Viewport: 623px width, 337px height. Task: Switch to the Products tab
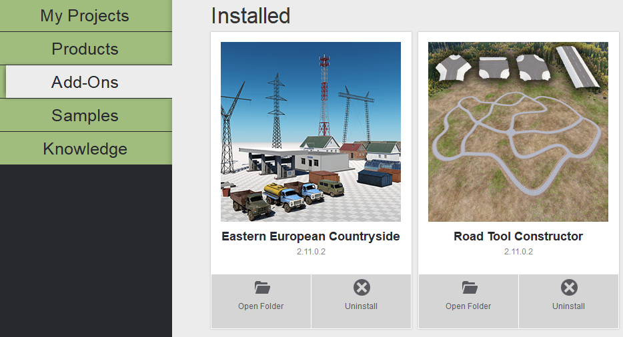pos(85,49)
